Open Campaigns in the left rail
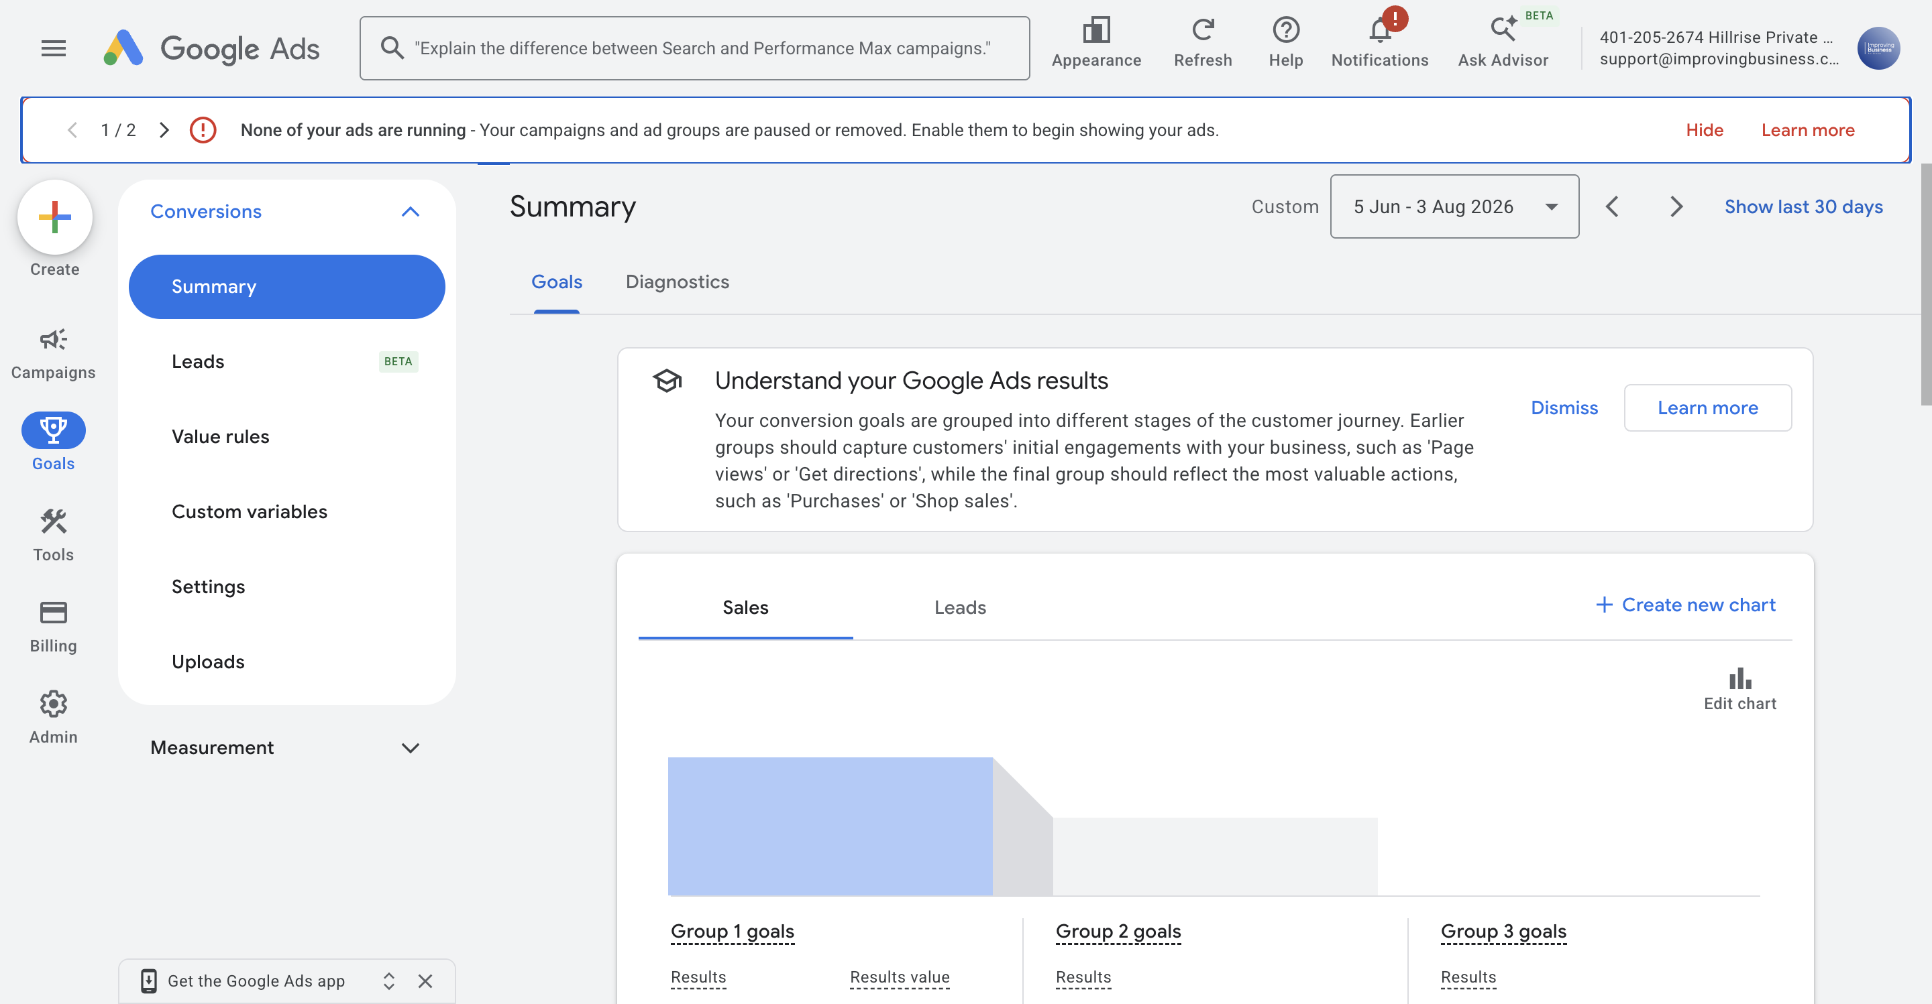This screenshot has height=1004, width=1932. 53,354
